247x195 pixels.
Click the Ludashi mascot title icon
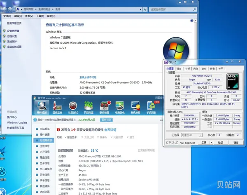coord(35,98)
